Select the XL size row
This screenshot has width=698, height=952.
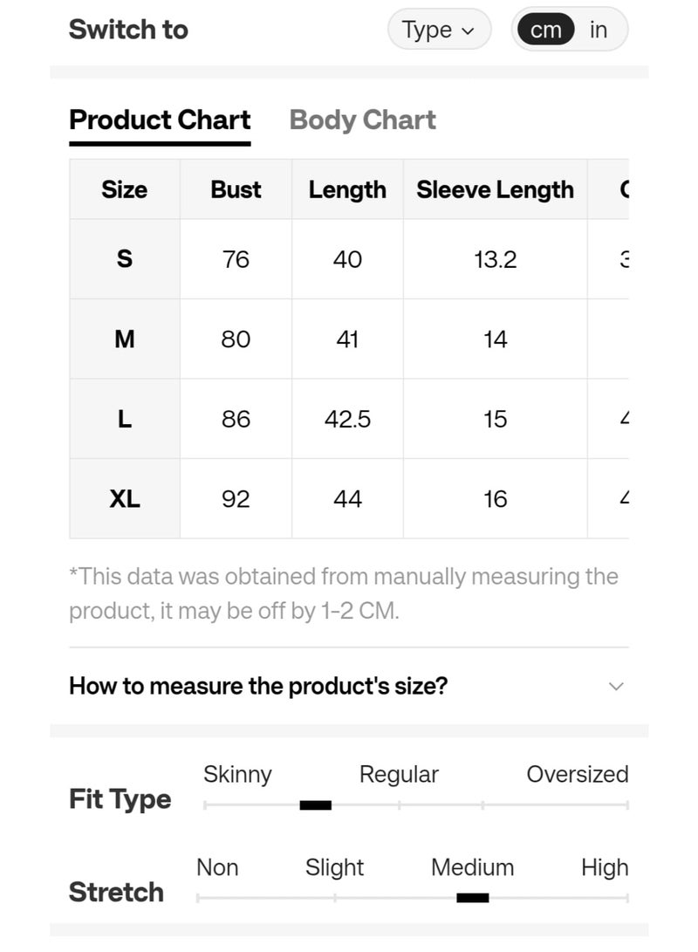tap(349, 498)
